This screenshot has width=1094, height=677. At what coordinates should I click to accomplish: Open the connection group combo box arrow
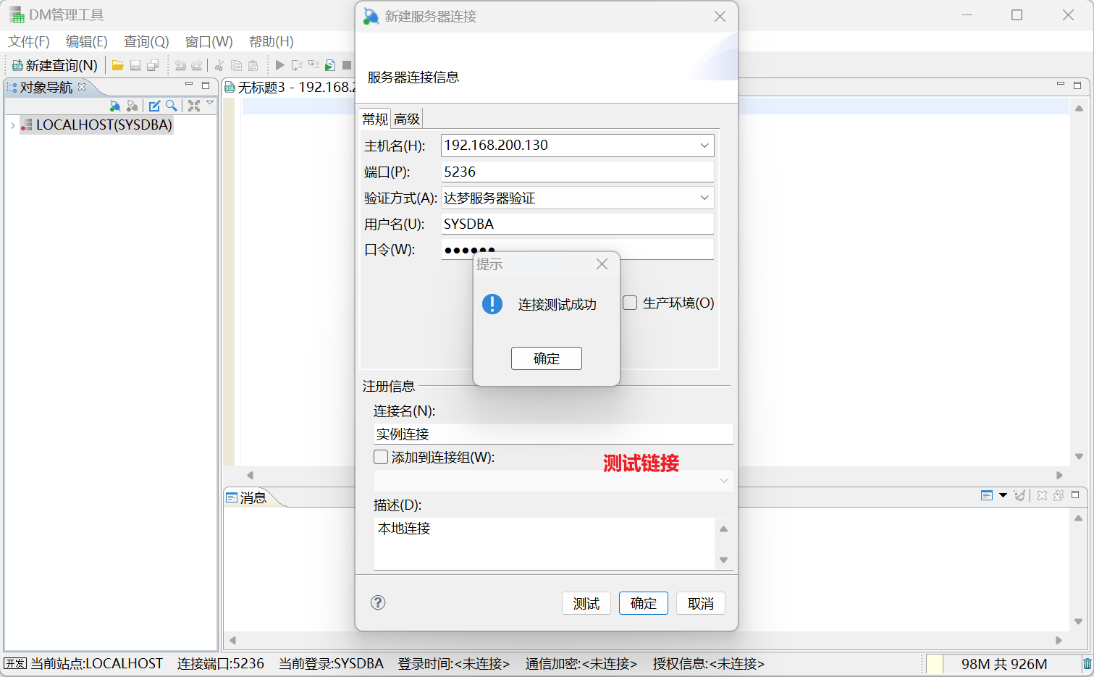coord(724,481)
